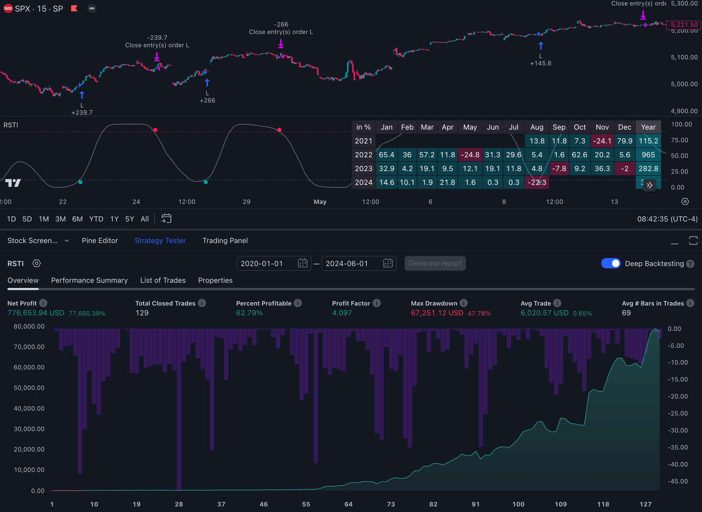Show Net Profit info tooltip icon

[x=43, y=303]
